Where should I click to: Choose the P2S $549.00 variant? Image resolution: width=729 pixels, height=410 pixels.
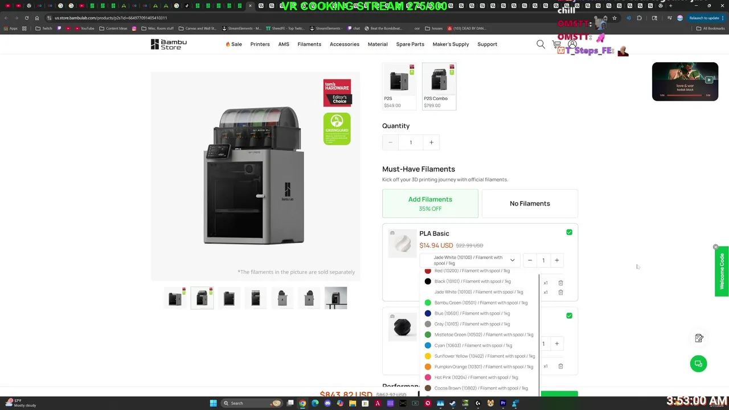(x=399, y=86)
